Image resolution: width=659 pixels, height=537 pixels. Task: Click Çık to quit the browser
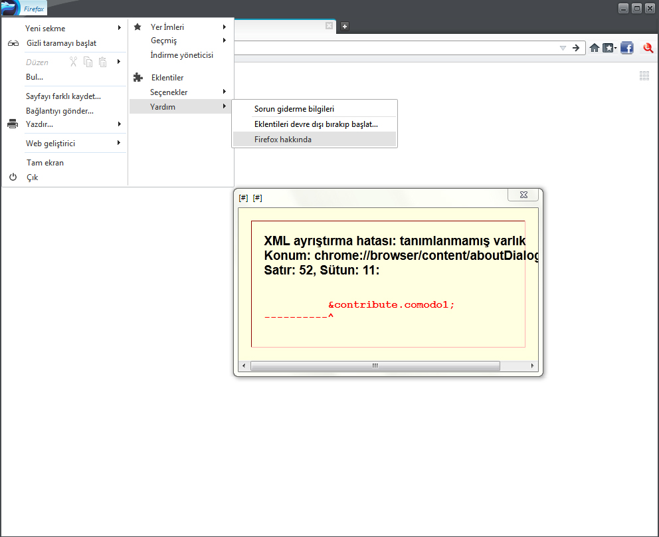32,177
